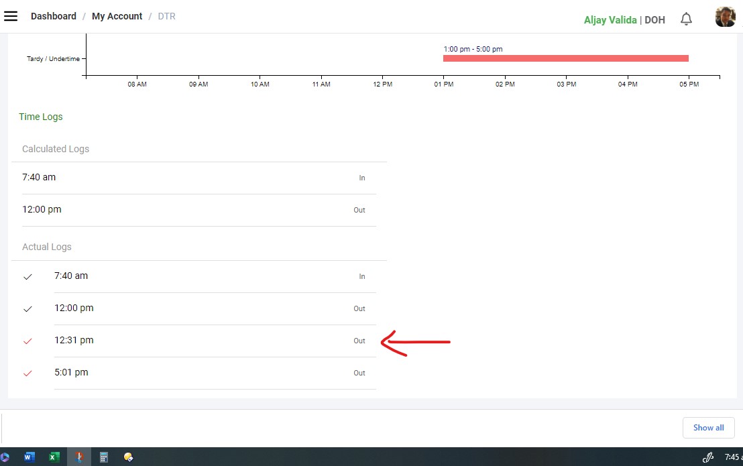
Task: Click the yellow chat icon in taskbar
Action: [x=128, y=457]
